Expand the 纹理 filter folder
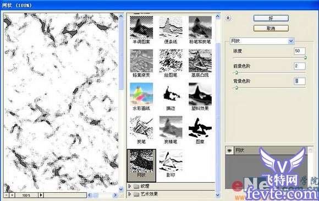This screenshot has height=201, width=319. [x=129, y=186]
